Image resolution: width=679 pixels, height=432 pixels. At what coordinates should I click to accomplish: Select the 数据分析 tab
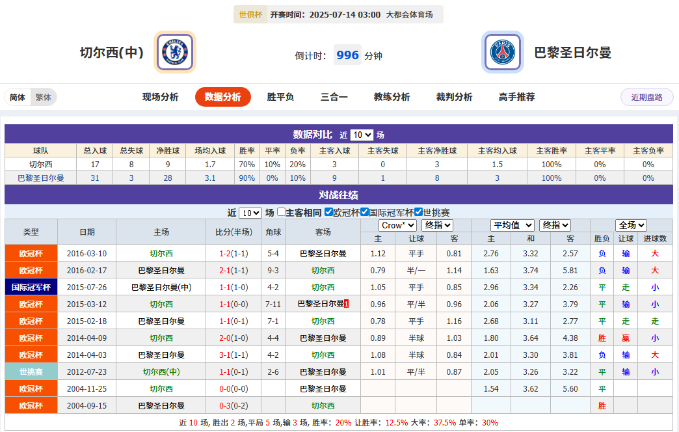tap(222, 97)
